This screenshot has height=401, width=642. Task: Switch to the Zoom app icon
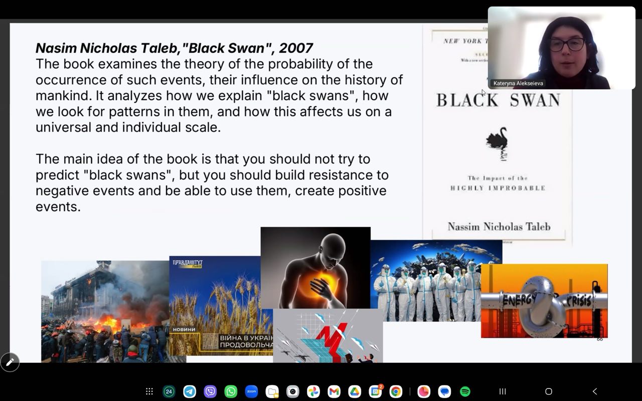[251, 391]
